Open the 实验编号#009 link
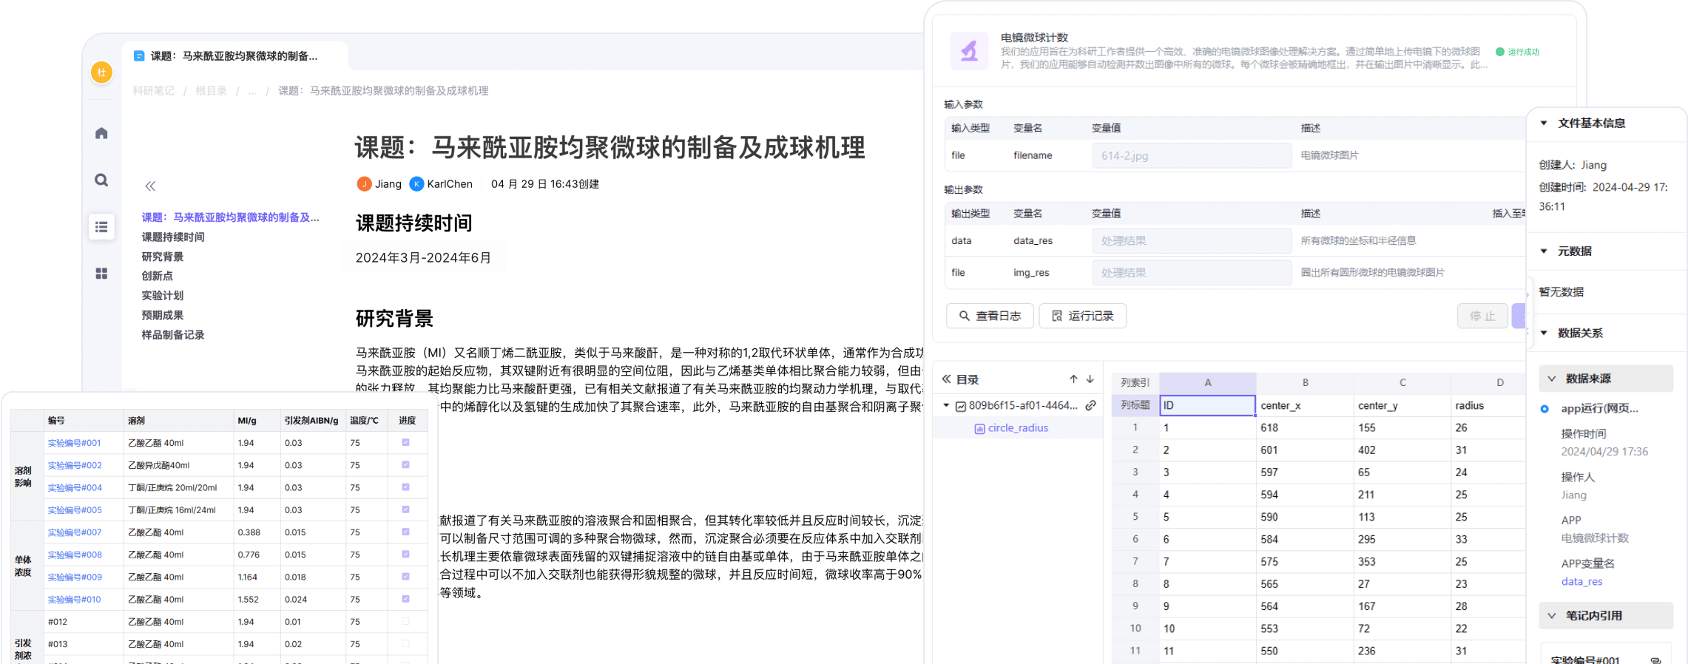 [75, 577]
